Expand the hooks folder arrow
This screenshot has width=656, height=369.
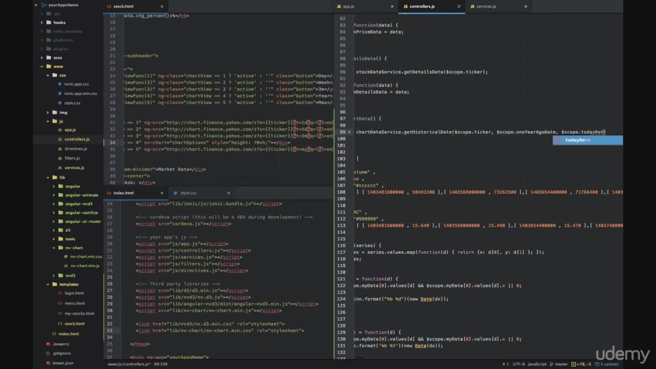coord(42,23)
